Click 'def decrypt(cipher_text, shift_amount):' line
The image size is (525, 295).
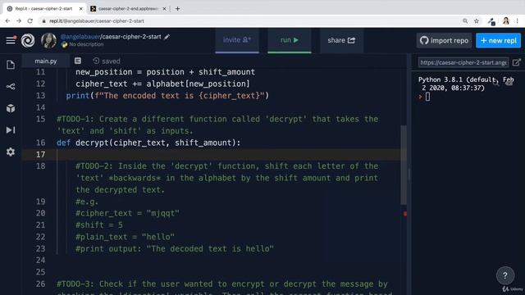coord(148,143)
